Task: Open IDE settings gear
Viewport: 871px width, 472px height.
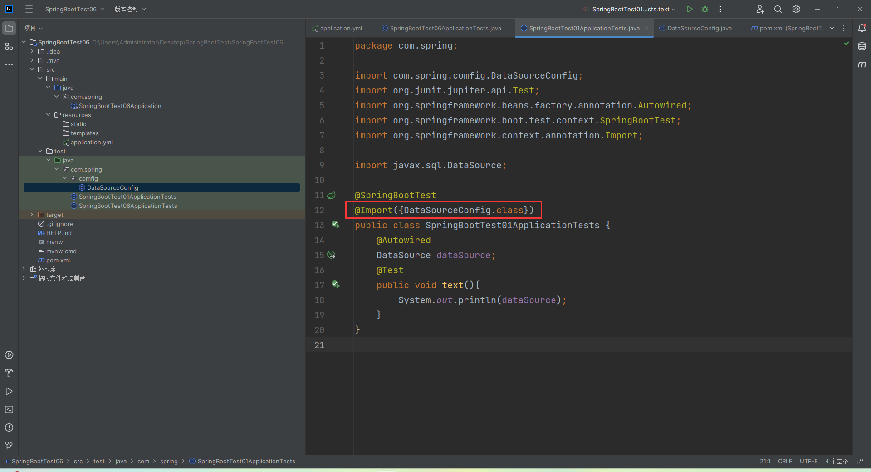Action: tap(796, 9)
